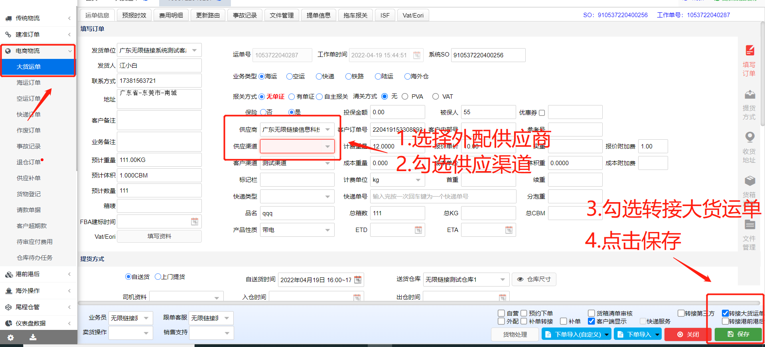Select the 空运 business type radio button
This screenshot has height=347, width=765.
[290, 76]
